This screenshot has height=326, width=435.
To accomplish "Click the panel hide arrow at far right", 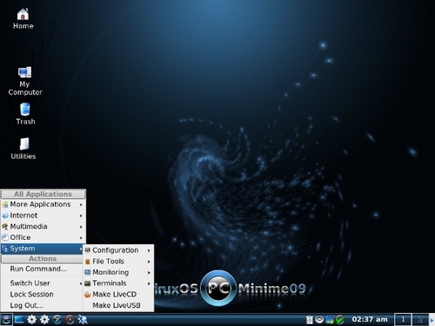I will (432, 320).
